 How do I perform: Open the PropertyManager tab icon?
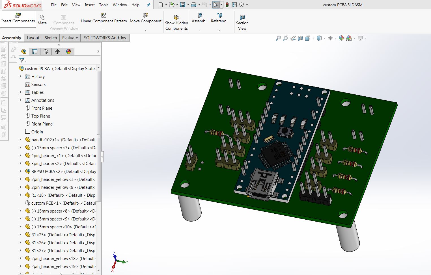click(35, 52)
